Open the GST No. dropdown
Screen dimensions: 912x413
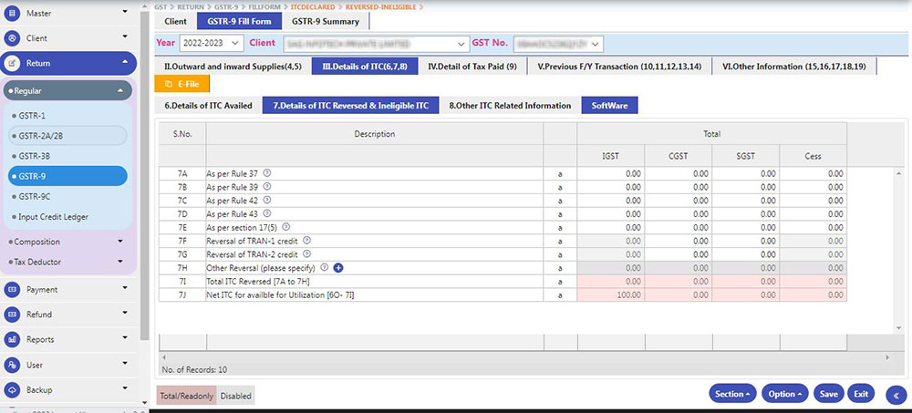tap(558, 43)
